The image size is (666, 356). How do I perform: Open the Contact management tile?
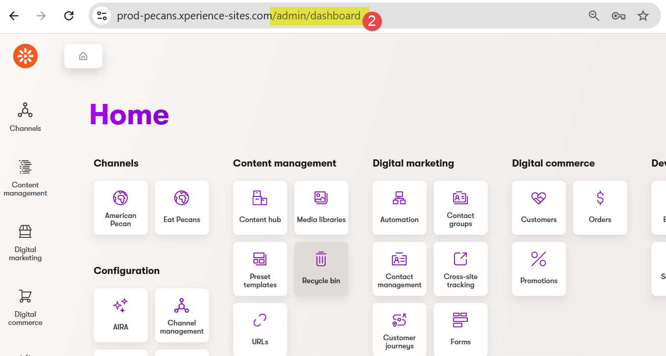[x=399, y=269]
